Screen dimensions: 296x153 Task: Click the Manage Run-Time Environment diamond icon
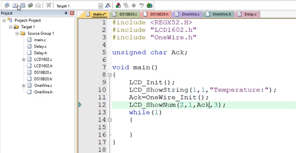[x=134, y=5]
